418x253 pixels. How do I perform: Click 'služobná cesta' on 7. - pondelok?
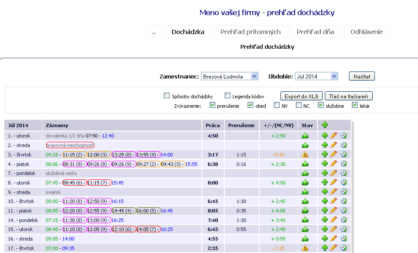tap(61, 173)
